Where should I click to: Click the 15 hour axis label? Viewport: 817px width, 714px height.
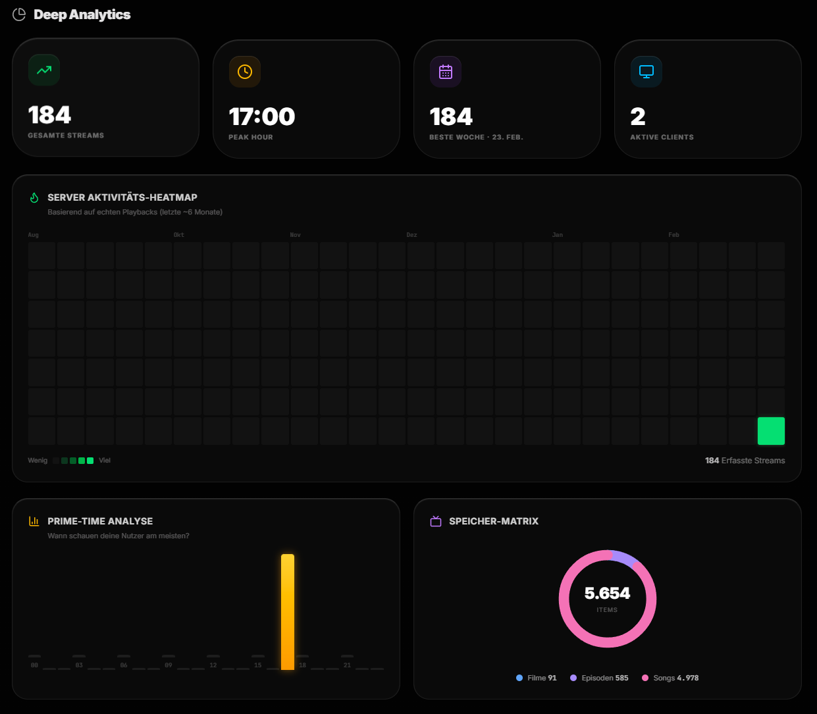coord(258,665)
